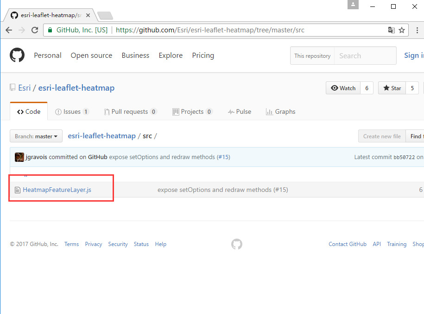This screenshot has height=314, width=424.
Task: Open the Explore nav item
Action: point(171,55)
